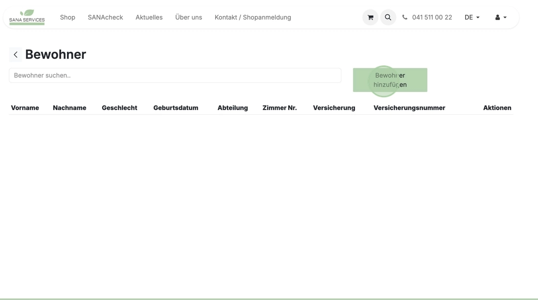The width and height of the screenshot is (538, 300).
Task: Click the Sana Services logo
Action: click(27, 17)
